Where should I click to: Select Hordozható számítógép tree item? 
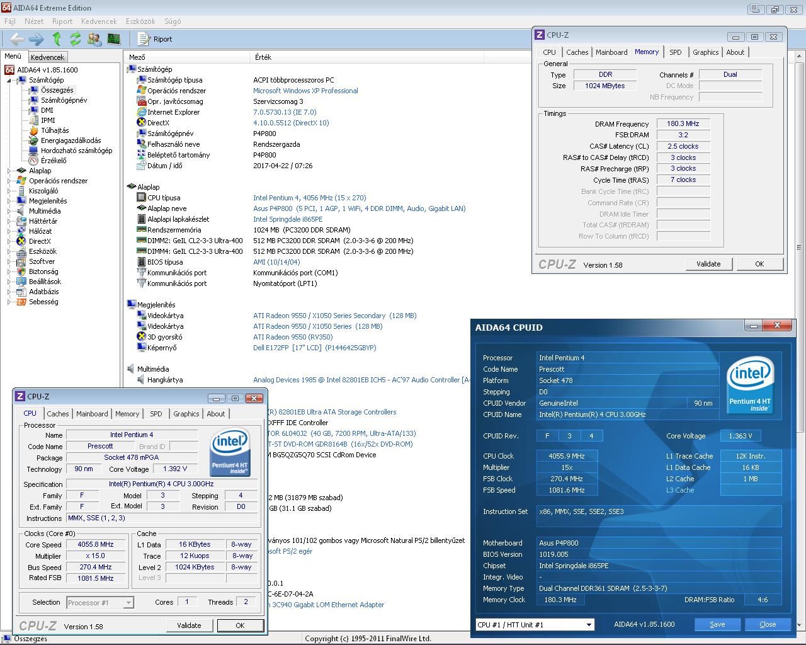76,151
